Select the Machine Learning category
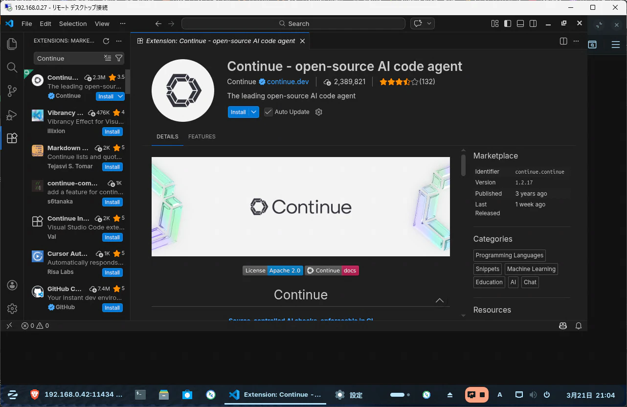 coord(531,269)
